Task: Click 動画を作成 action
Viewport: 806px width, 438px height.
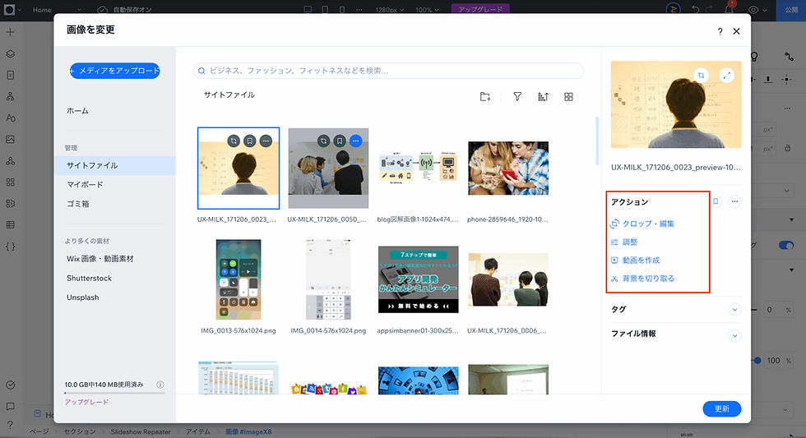Action: coord(635,260)
